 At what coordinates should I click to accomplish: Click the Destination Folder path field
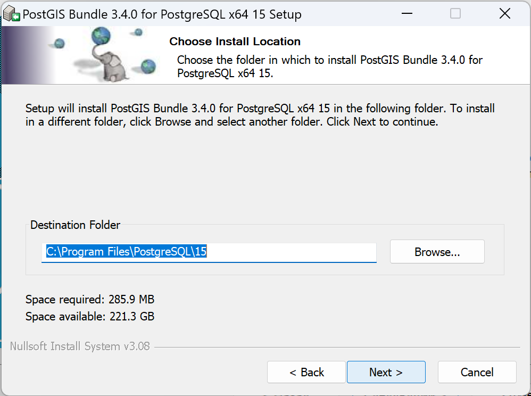point(209,252)
